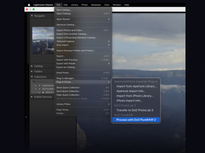Choose Show Quick Collection
Image resolution: width=205 pixels, height=153 pixels.
(83, 88)
